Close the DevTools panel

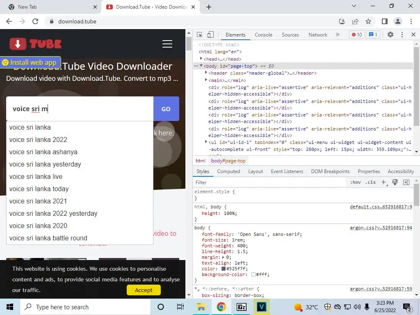click(413, 34)
